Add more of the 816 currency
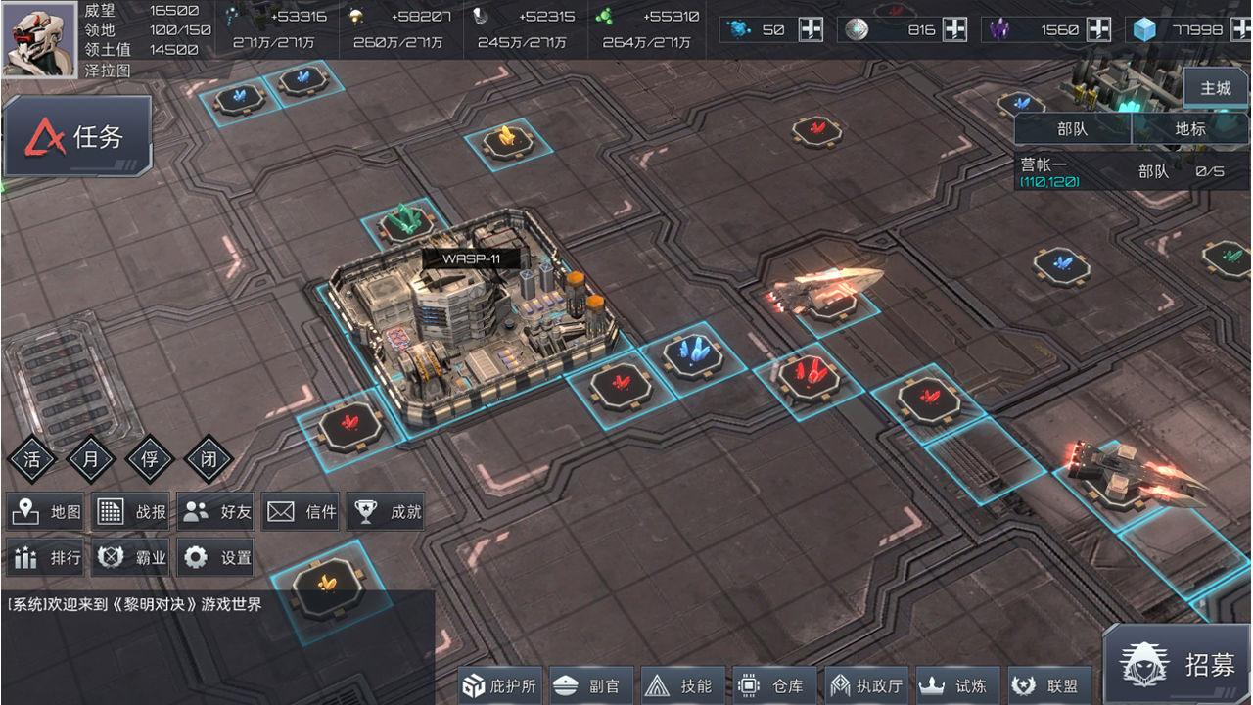The width and height of the screenshot is (1253, 705). point(954,29)
